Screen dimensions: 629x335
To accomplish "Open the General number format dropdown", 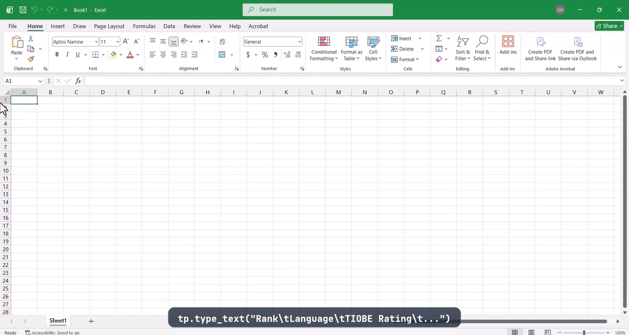I will pyautogui.click(x=300, y=41).
